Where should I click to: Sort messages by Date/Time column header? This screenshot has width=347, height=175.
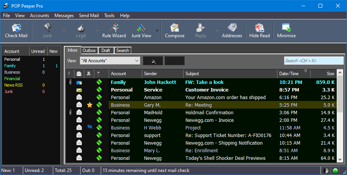[294, 74]
